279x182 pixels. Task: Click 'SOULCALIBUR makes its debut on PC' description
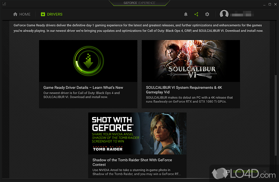pyautogui.click(x=189, y=100)
